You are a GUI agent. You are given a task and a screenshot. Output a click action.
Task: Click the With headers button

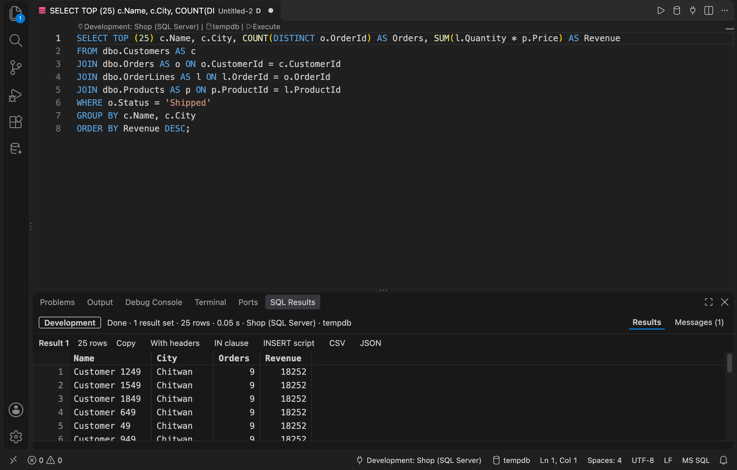[175, 343]
